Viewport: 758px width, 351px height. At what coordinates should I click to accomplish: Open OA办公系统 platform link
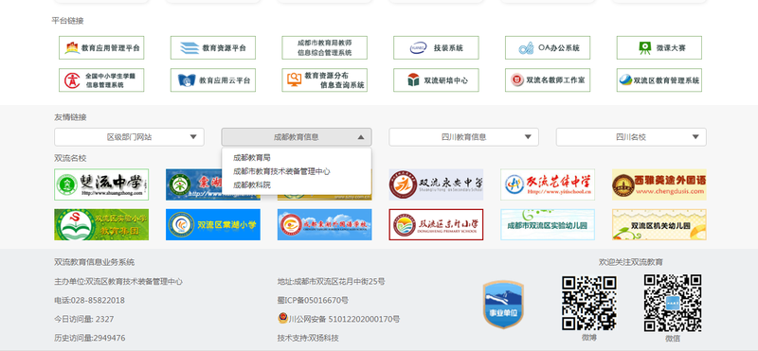pos(548,48)
